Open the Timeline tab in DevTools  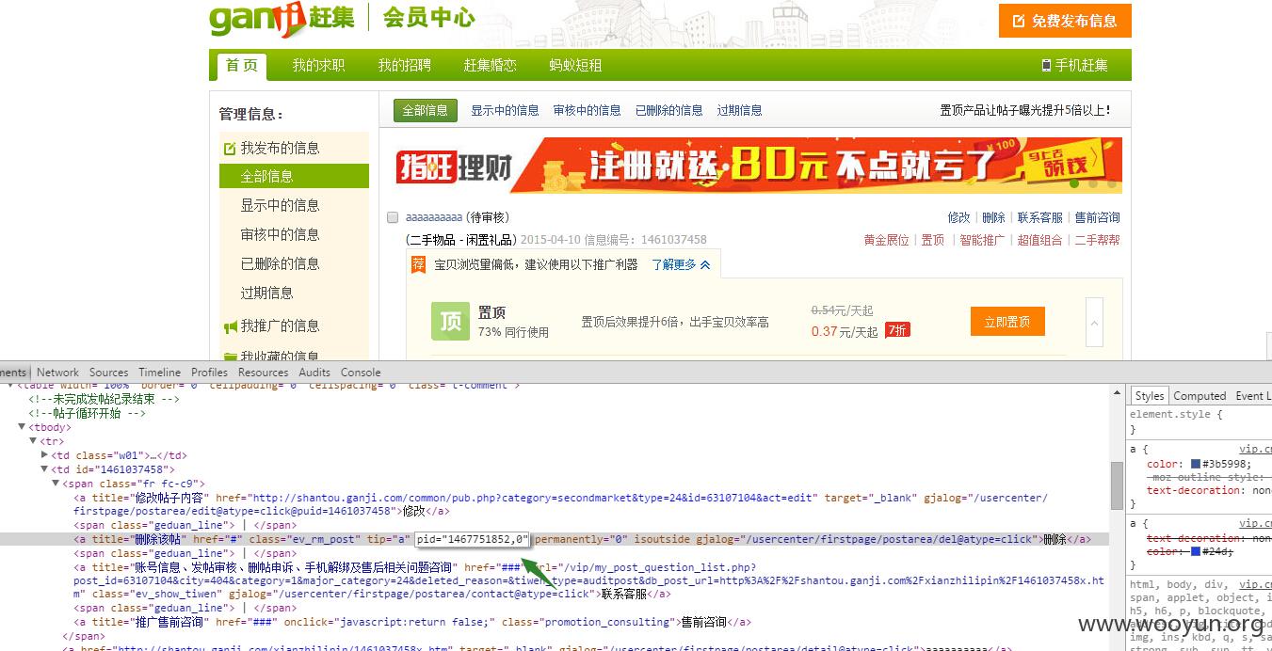pyautogui.click(x=159, y=373)
